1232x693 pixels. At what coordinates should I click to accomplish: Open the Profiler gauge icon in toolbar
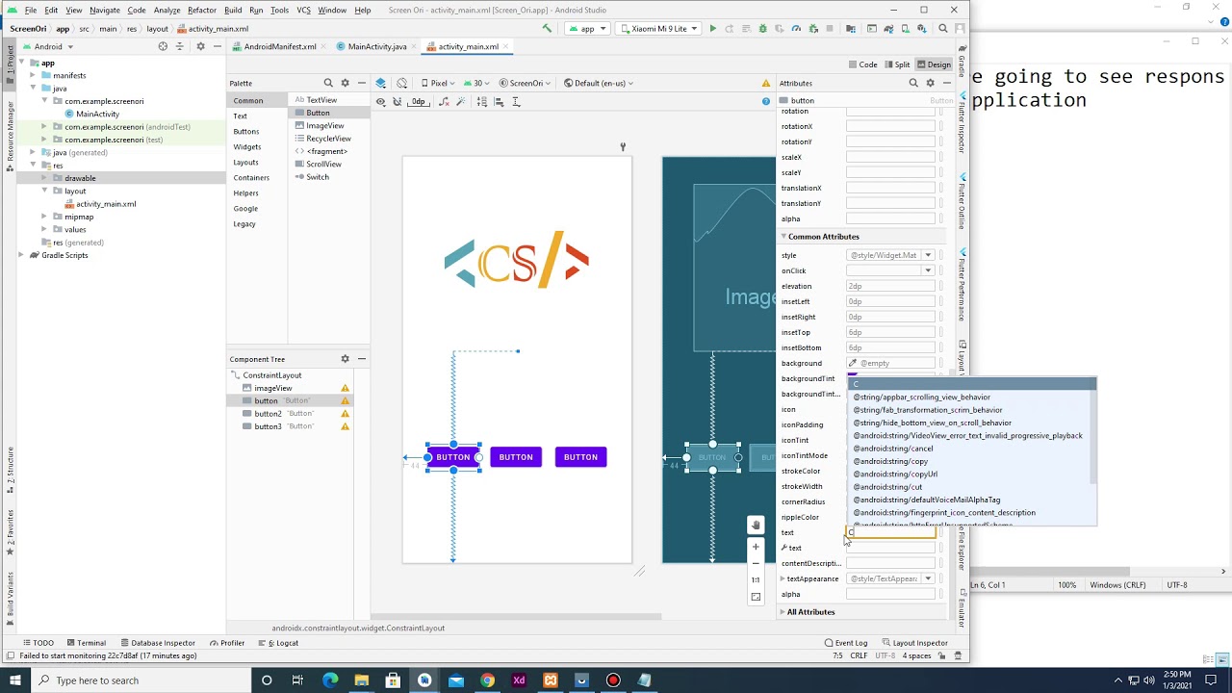796,29
